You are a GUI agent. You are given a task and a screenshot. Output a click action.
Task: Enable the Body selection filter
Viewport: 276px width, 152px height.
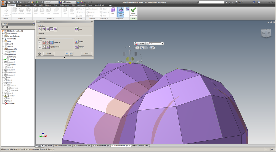(x=55, y=29)
